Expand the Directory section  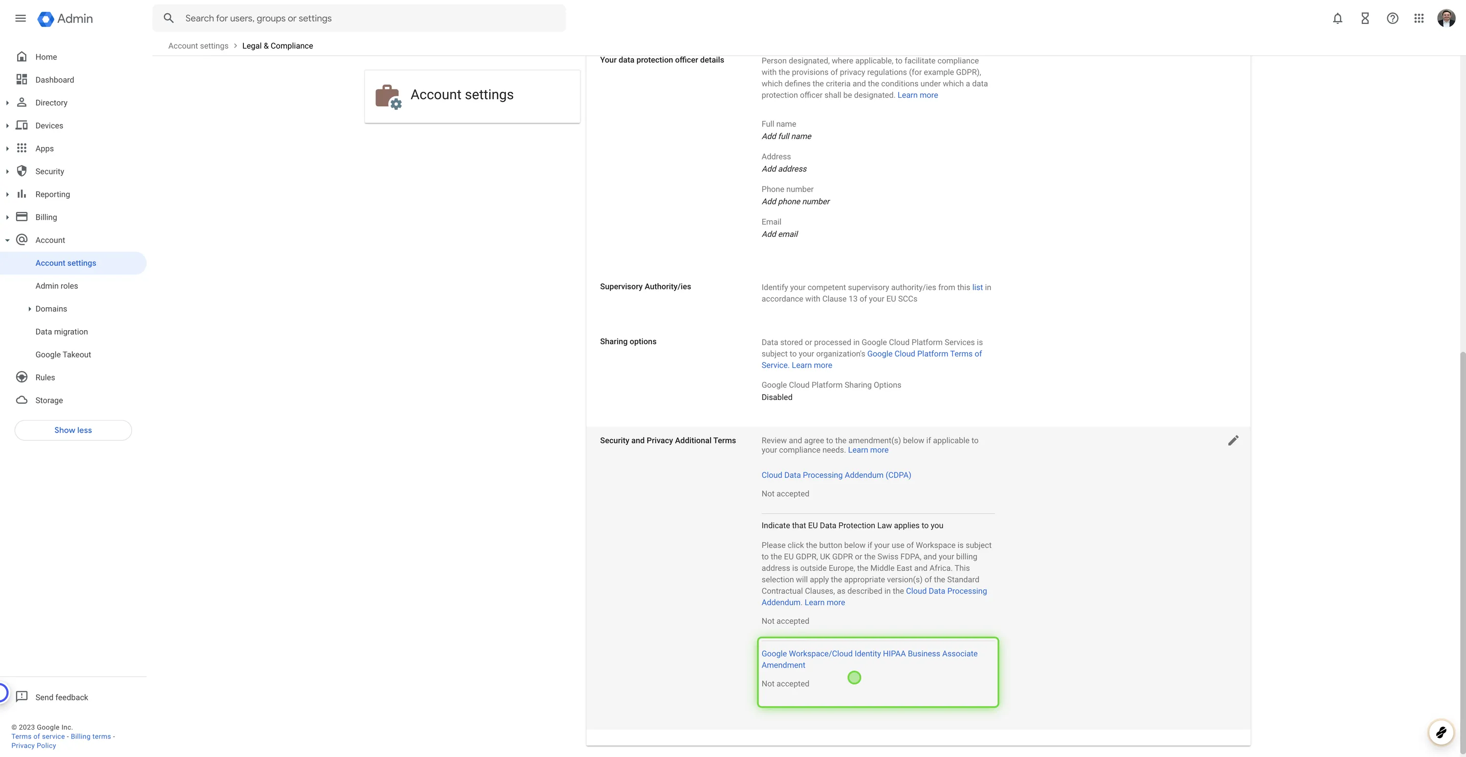(x=7, y=103)
